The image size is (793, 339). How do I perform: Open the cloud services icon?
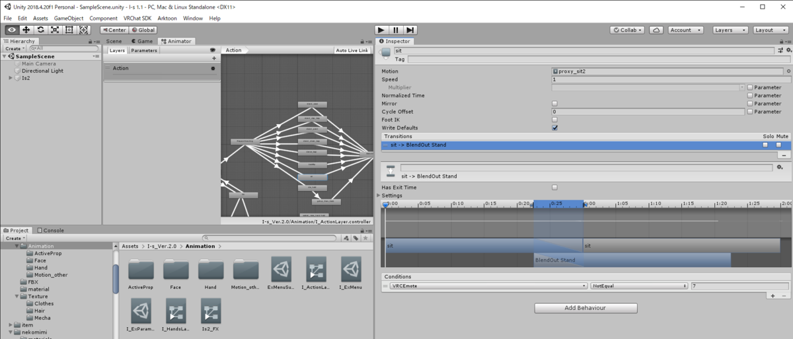click(x=656, y=30)
